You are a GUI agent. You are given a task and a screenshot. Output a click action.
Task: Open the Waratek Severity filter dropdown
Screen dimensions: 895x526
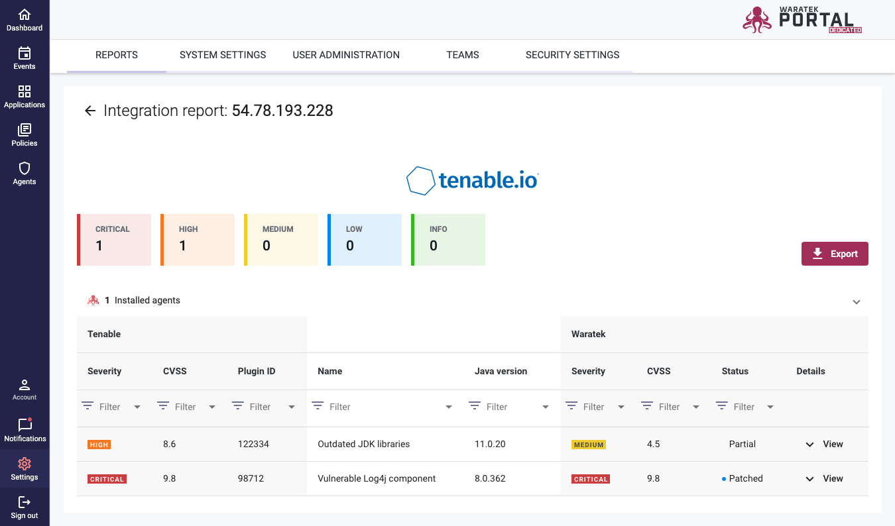(621, 407)
